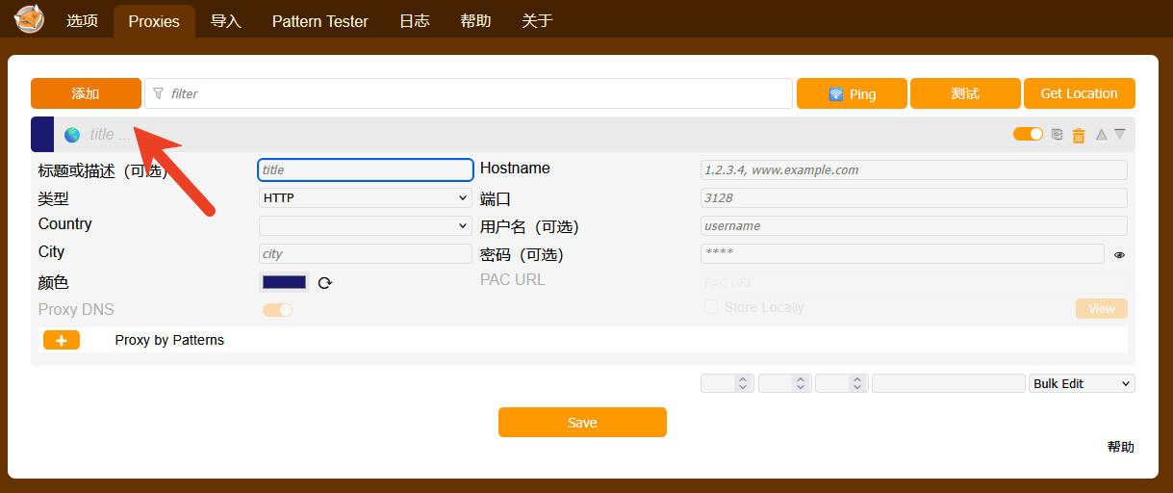Screen dimensions: 1173x493
Task: Toggle the Proxy DNS switch
Action: pyautogui.click(x=277, y=310)
